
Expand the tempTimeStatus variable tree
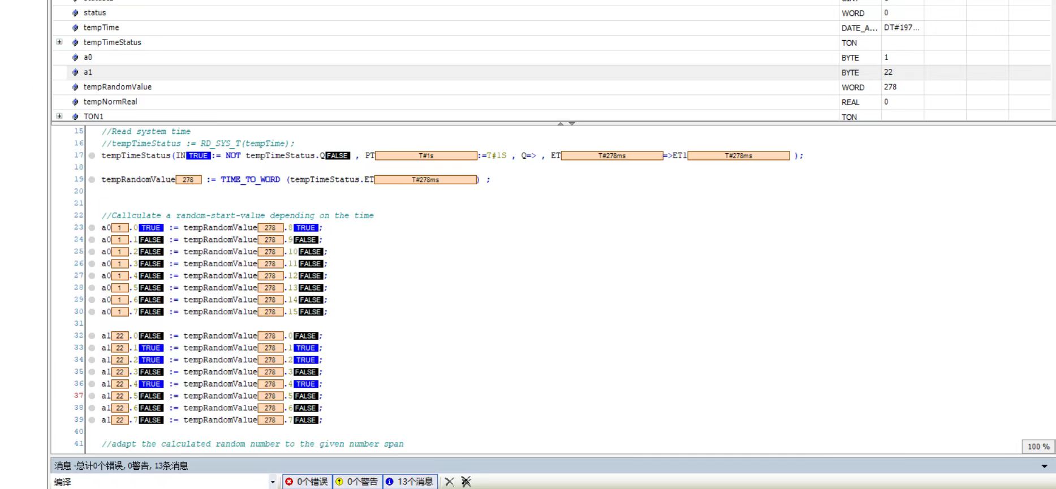pos(59,42)
